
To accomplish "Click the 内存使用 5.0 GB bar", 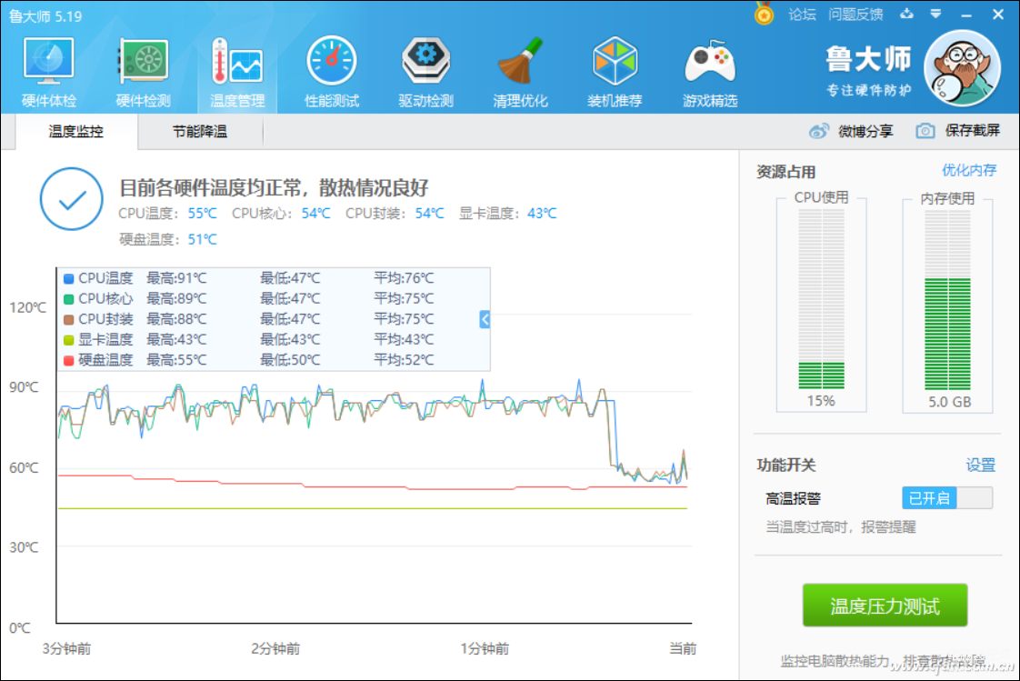I will click(947, 300).
